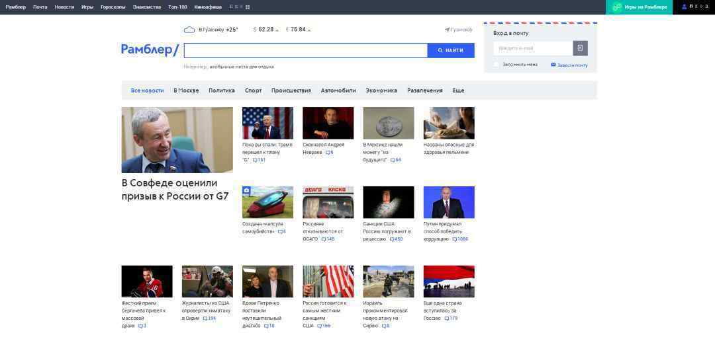Screen dimensions: 715x337
Task: Open all-projects grid icon in top bar
Action: click(x=248, y=7)
